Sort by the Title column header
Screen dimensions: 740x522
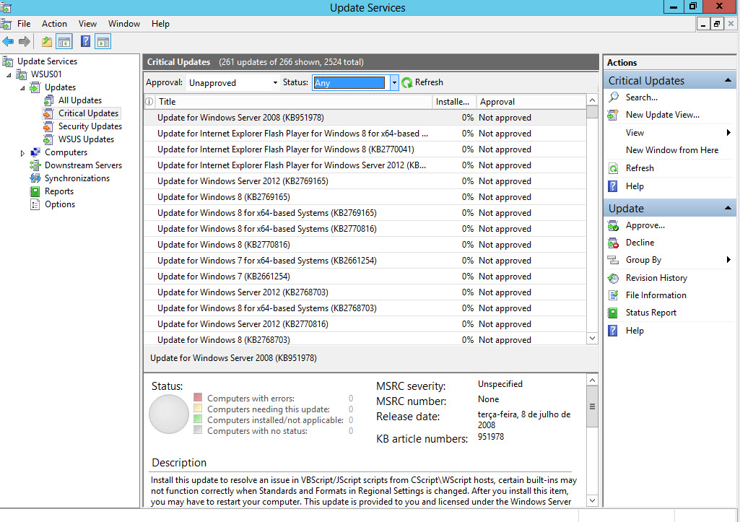click(x=294, y=102)
